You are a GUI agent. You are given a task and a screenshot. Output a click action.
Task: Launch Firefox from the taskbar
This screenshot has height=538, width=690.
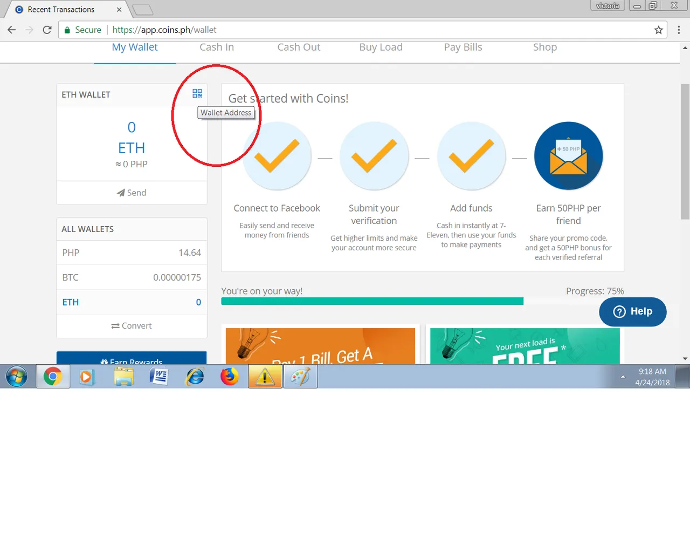click(x=230, y=376)
